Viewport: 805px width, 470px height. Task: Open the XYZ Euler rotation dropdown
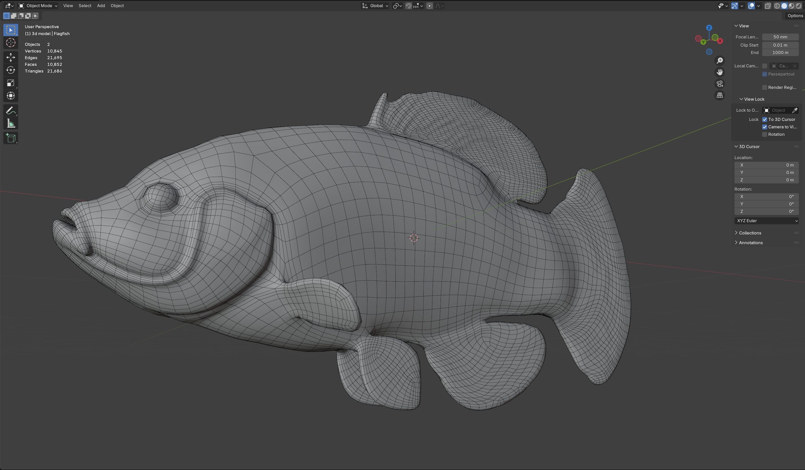pyautogui.click(x=766, y=221)
